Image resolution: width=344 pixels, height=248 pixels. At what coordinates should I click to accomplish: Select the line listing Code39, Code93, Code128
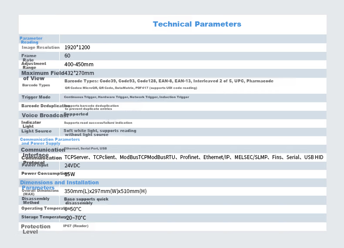169,81
